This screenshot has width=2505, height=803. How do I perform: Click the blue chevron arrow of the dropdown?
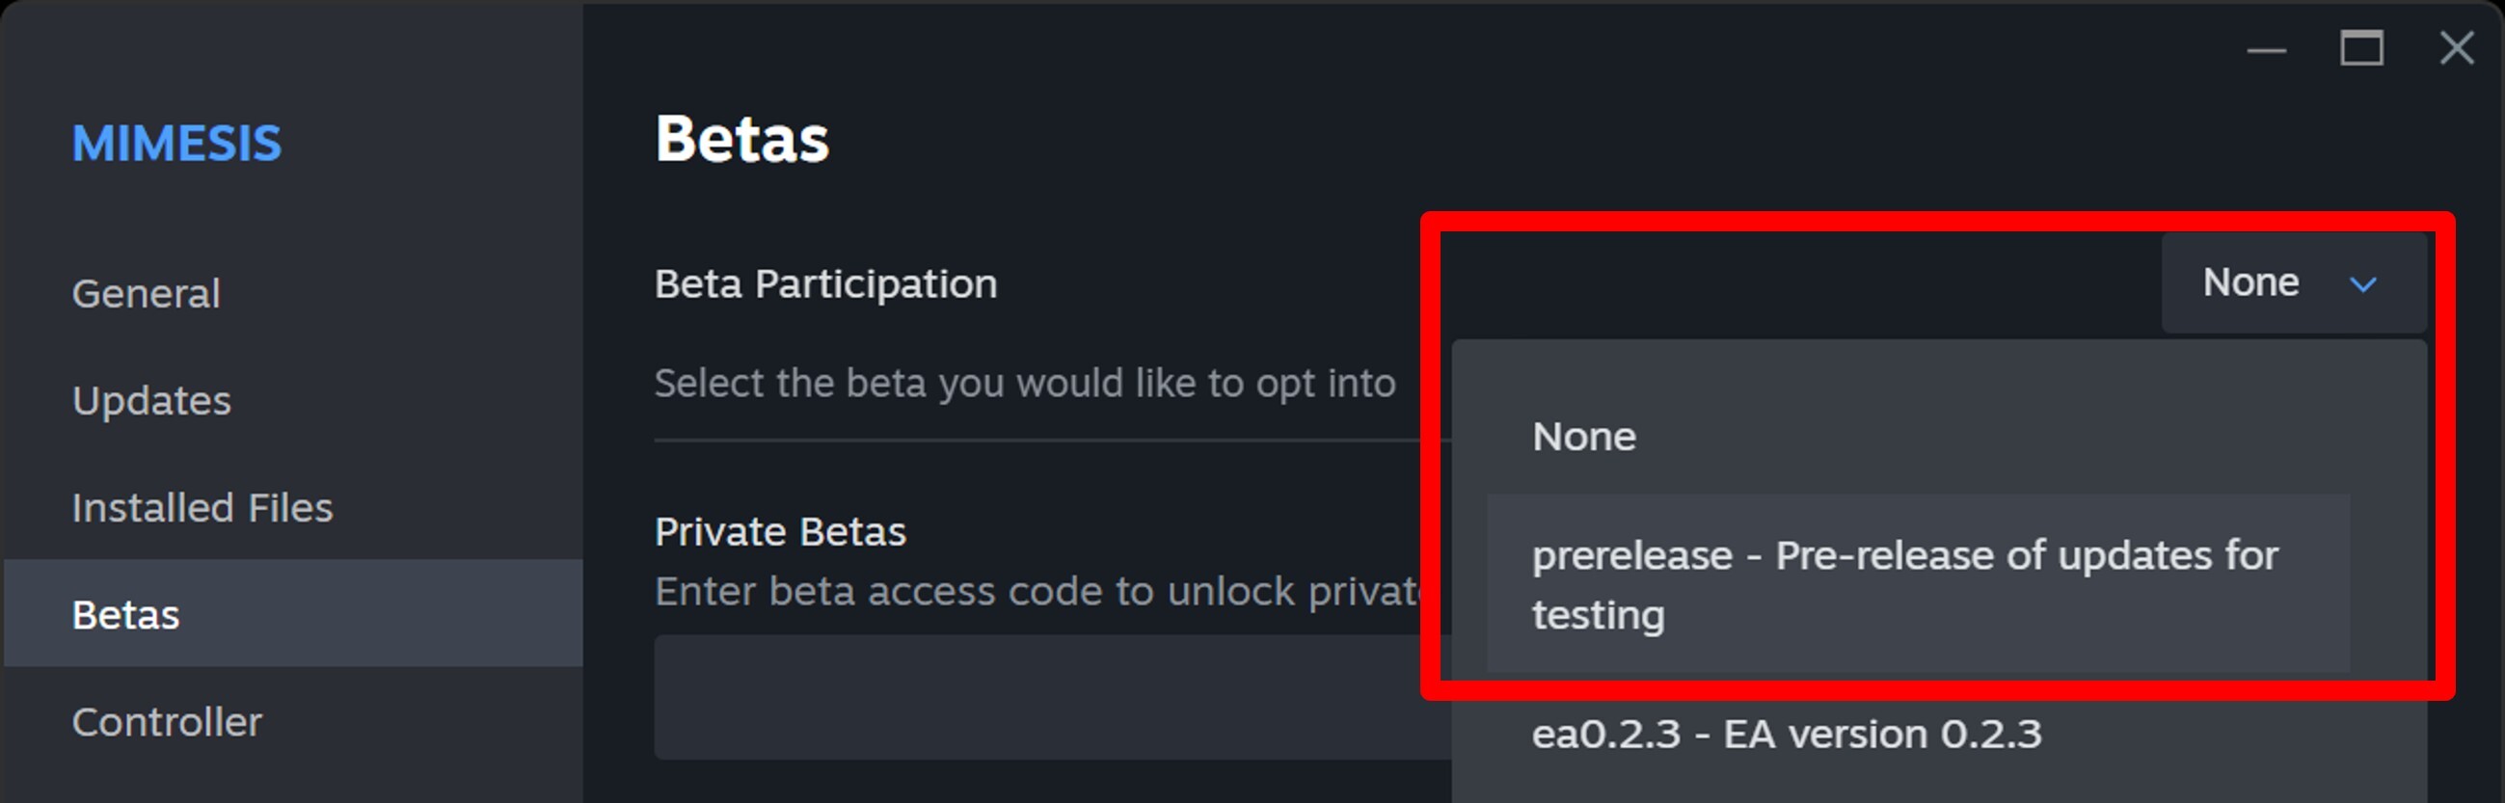[2363, 283]
